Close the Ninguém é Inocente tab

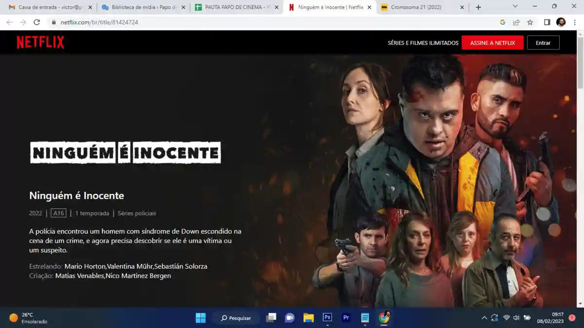coord(369,7)
